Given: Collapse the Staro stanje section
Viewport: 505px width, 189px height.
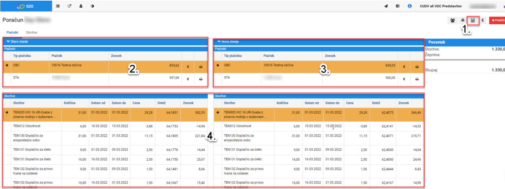Looking at the screenshot, I should pos(17,42).
